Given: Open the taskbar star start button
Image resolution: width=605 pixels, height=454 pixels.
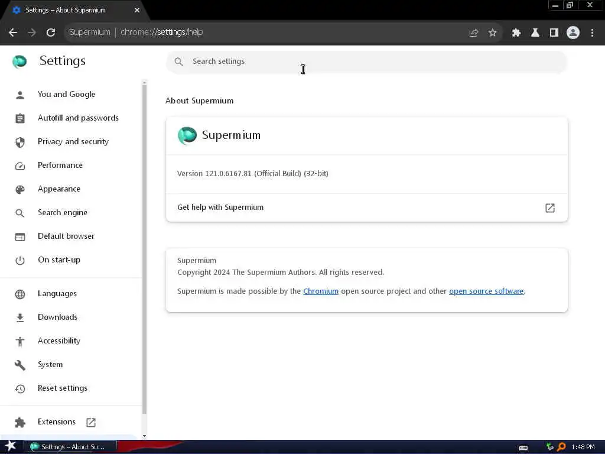Looking at the screenshot, I should click(x=11, y=446).
